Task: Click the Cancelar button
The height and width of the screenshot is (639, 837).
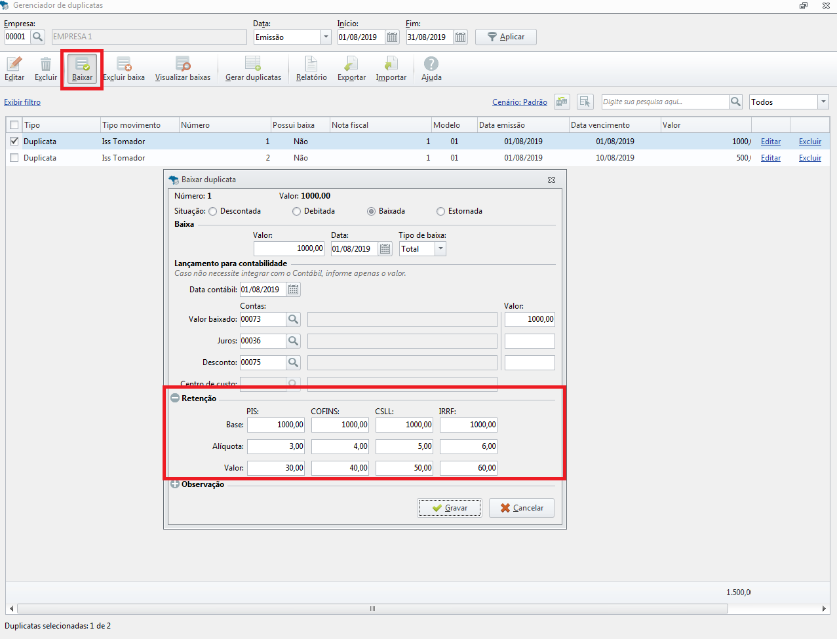Action: 522,508
